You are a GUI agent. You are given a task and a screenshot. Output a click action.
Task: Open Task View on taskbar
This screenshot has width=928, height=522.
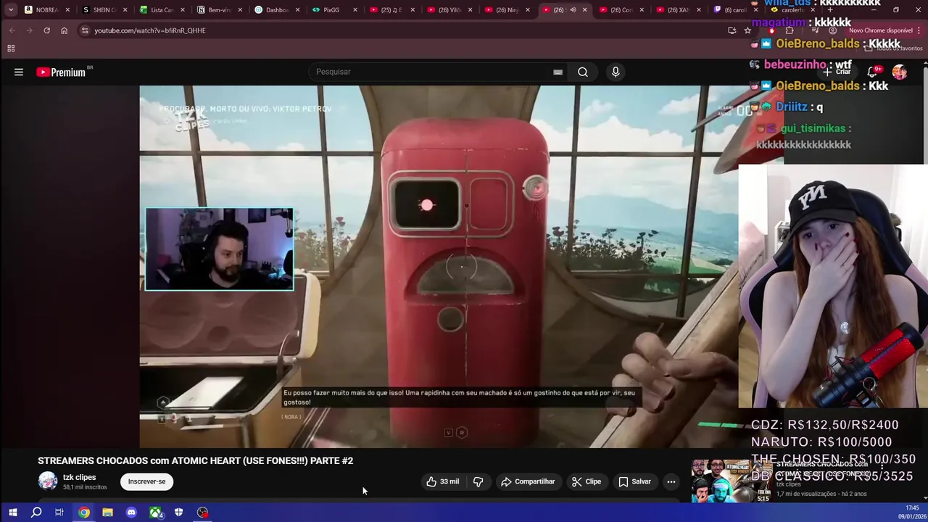[59, 513]
